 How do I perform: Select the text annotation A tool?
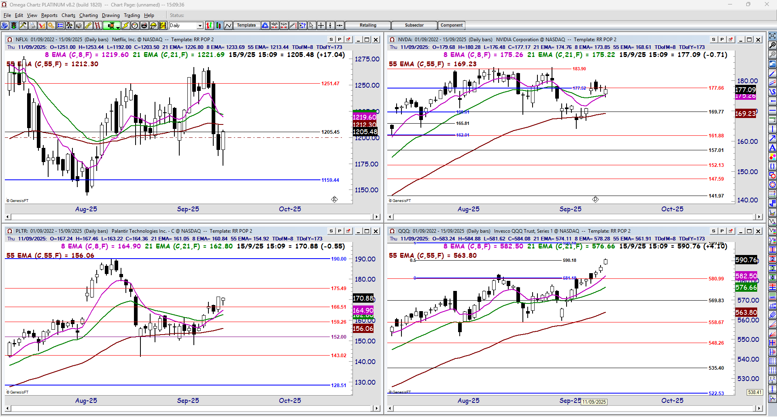click(773, 147)
